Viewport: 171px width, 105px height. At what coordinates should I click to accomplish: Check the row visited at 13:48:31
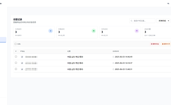16,69
